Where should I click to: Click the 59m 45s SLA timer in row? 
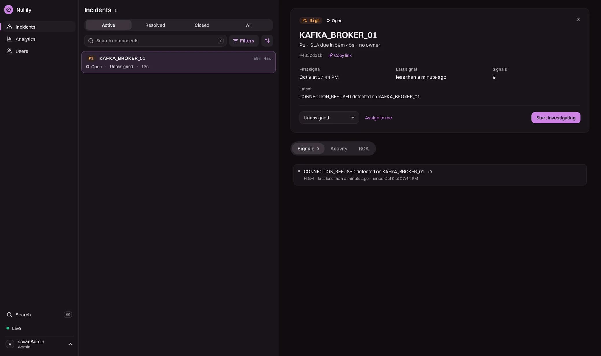[262, 59]
